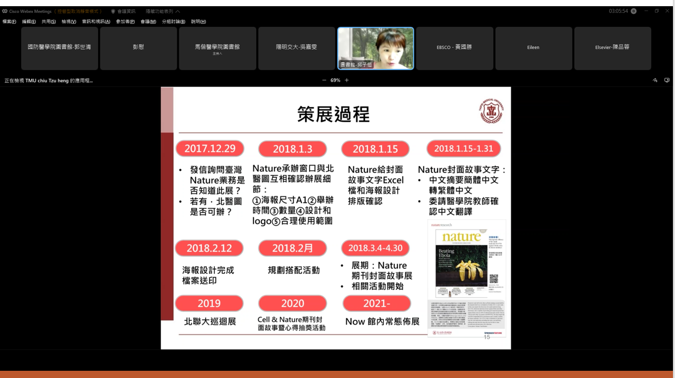This screenshot has height=378, width=675.
Task: Open the annotate pencil tool icon
Action: (655, 80)
